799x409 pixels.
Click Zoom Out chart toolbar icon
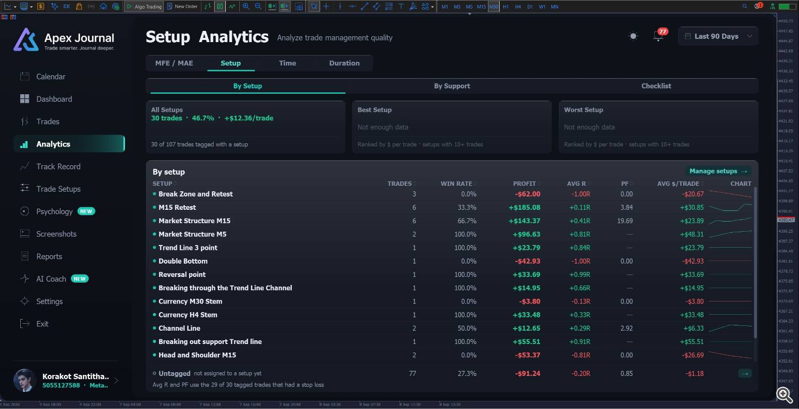[x=258, y=6]
